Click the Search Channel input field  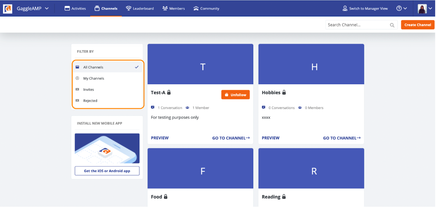point(361,25)
